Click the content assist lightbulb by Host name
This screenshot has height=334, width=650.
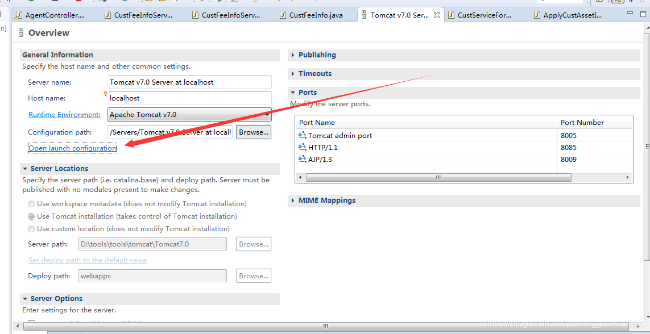[105, 94]
